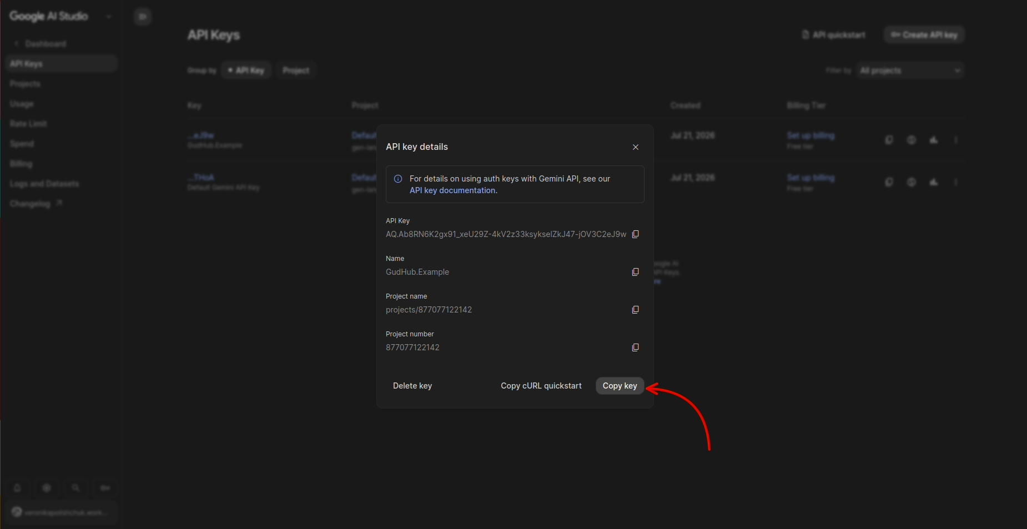Copy the Project number value icon
This screenshot has height=529, width=1027.
pyautogui.click(x=636, y=347)
